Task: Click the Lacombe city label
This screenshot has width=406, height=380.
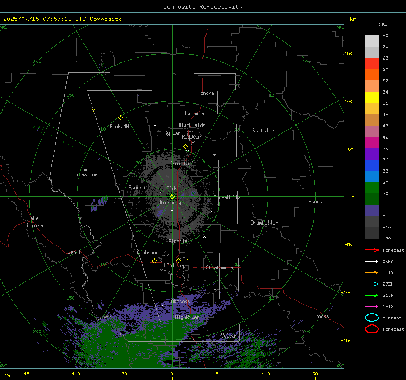Action: (194, 113)
